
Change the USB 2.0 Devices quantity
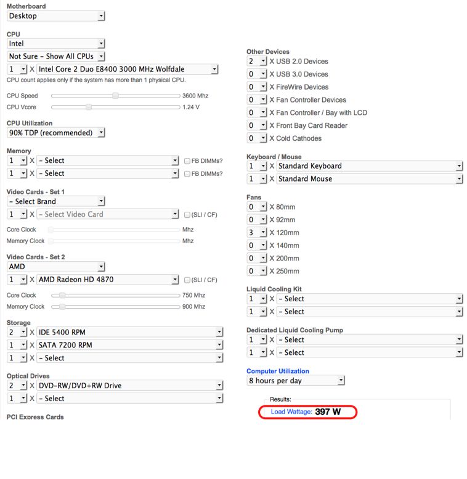pos(257,61)
